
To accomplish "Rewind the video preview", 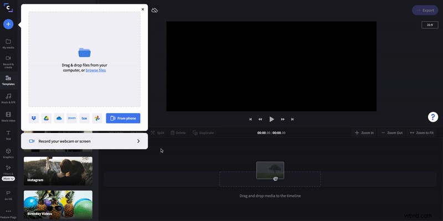I will pyautogui.click(x=260, y=119).
